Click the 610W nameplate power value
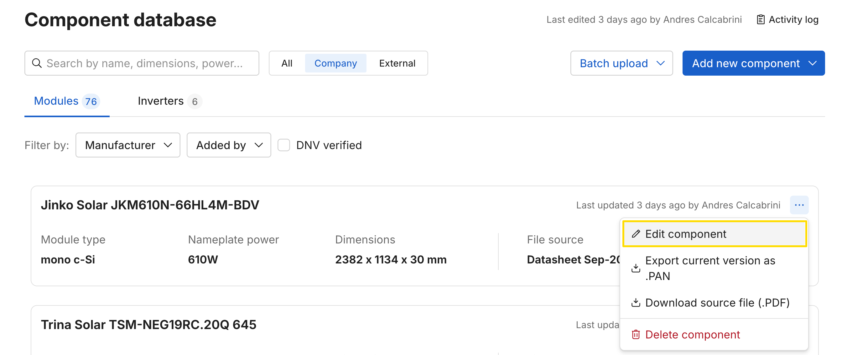 click(203, 259)
